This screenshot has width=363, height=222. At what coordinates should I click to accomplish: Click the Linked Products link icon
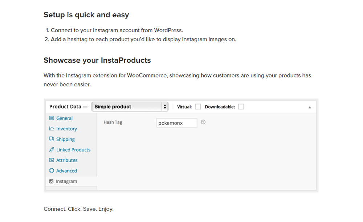coord(52,150)
